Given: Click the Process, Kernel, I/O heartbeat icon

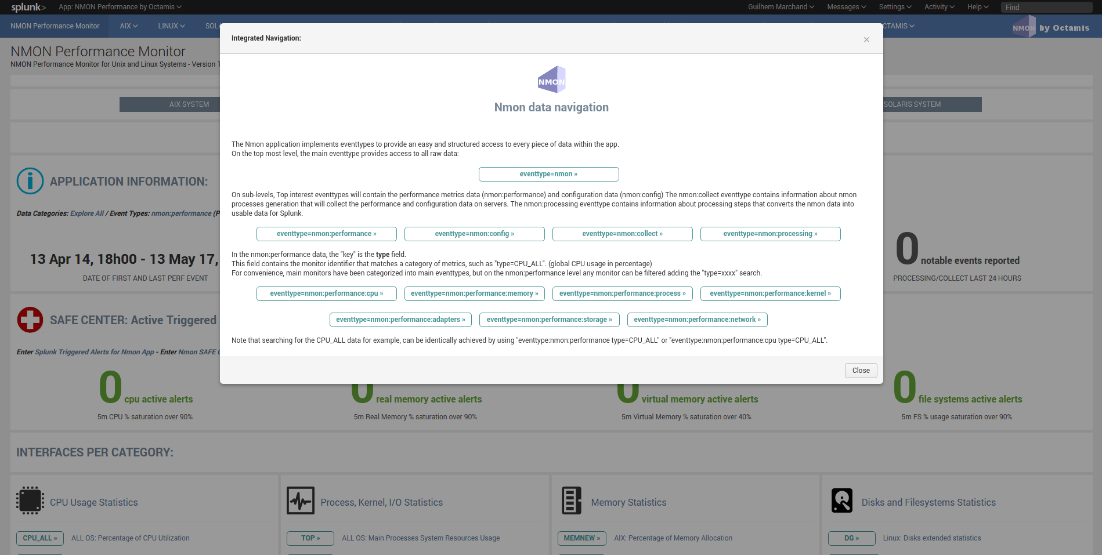Looking at the screenshot, I should coord(301,500).
